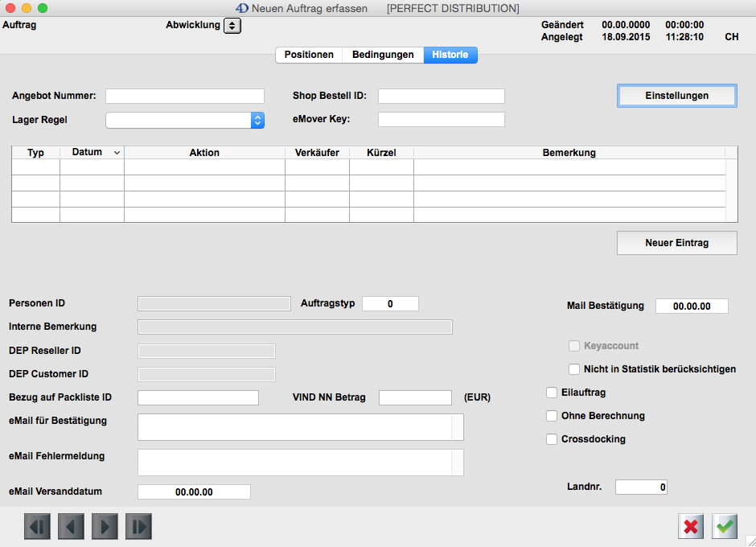The image size is (756, 547).
Task: Click the Angebot Nummer input field
Action: 184,96
